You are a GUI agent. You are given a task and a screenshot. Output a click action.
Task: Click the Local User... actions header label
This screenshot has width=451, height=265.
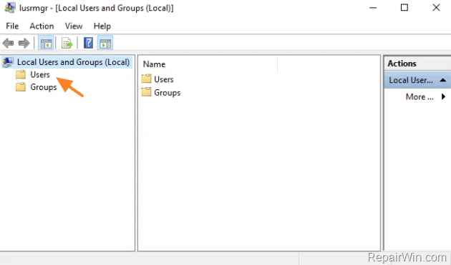point(411,80)
